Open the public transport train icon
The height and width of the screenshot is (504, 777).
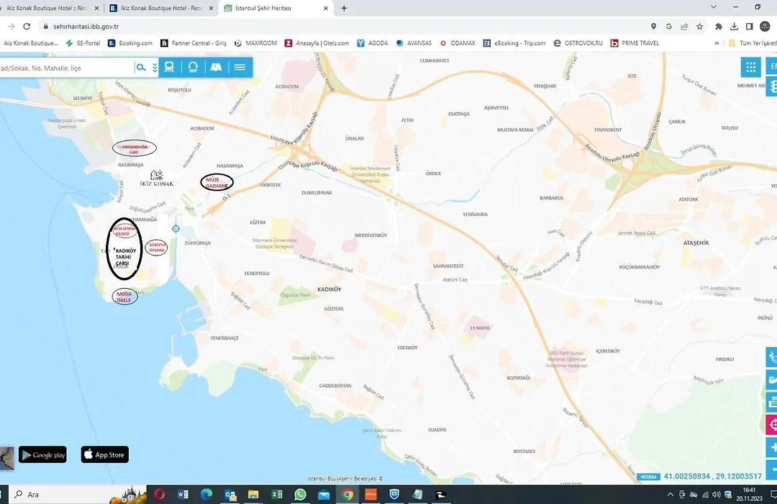click(x=169, y=67)
